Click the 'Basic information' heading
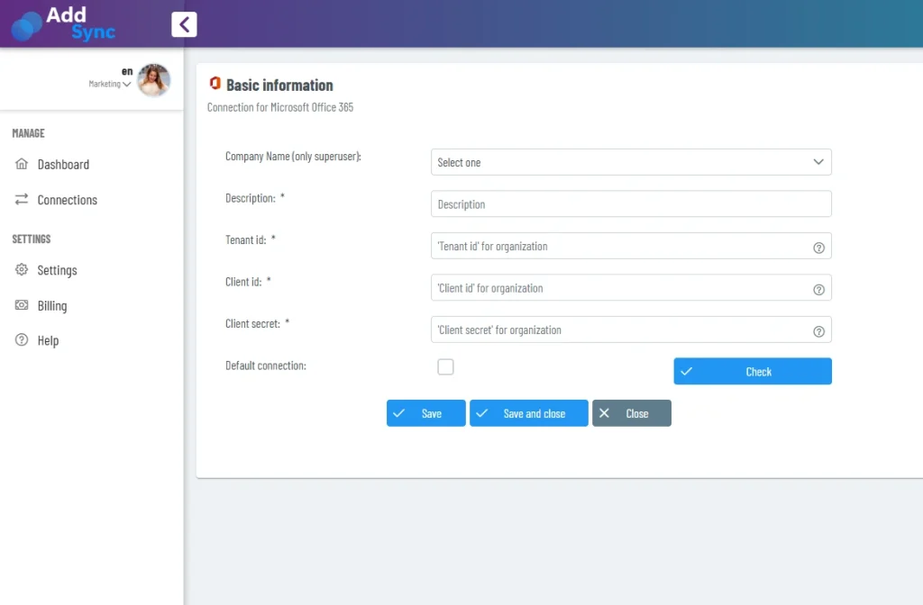The image size is (923, 605). [x=279, y=86]
